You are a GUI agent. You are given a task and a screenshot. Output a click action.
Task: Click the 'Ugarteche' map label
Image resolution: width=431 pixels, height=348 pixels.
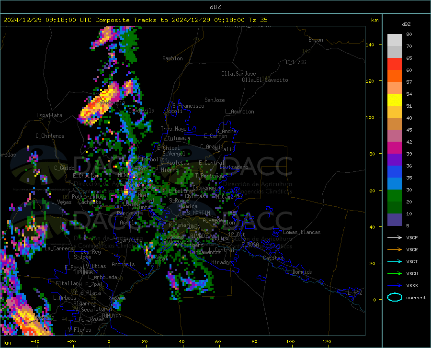click(x=129, y=240)
